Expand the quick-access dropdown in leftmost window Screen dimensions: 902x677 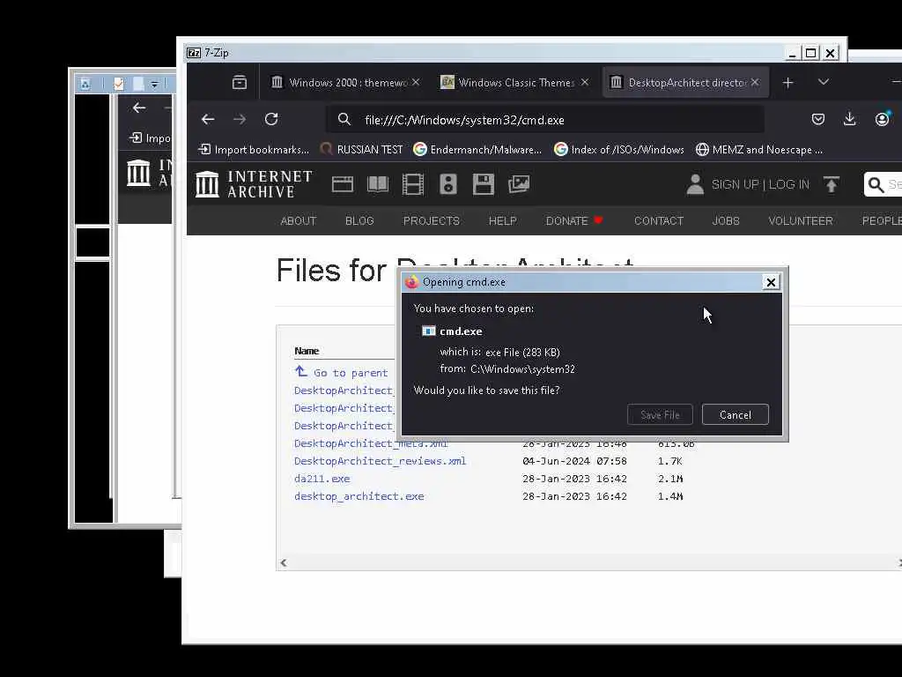point(154,85)
